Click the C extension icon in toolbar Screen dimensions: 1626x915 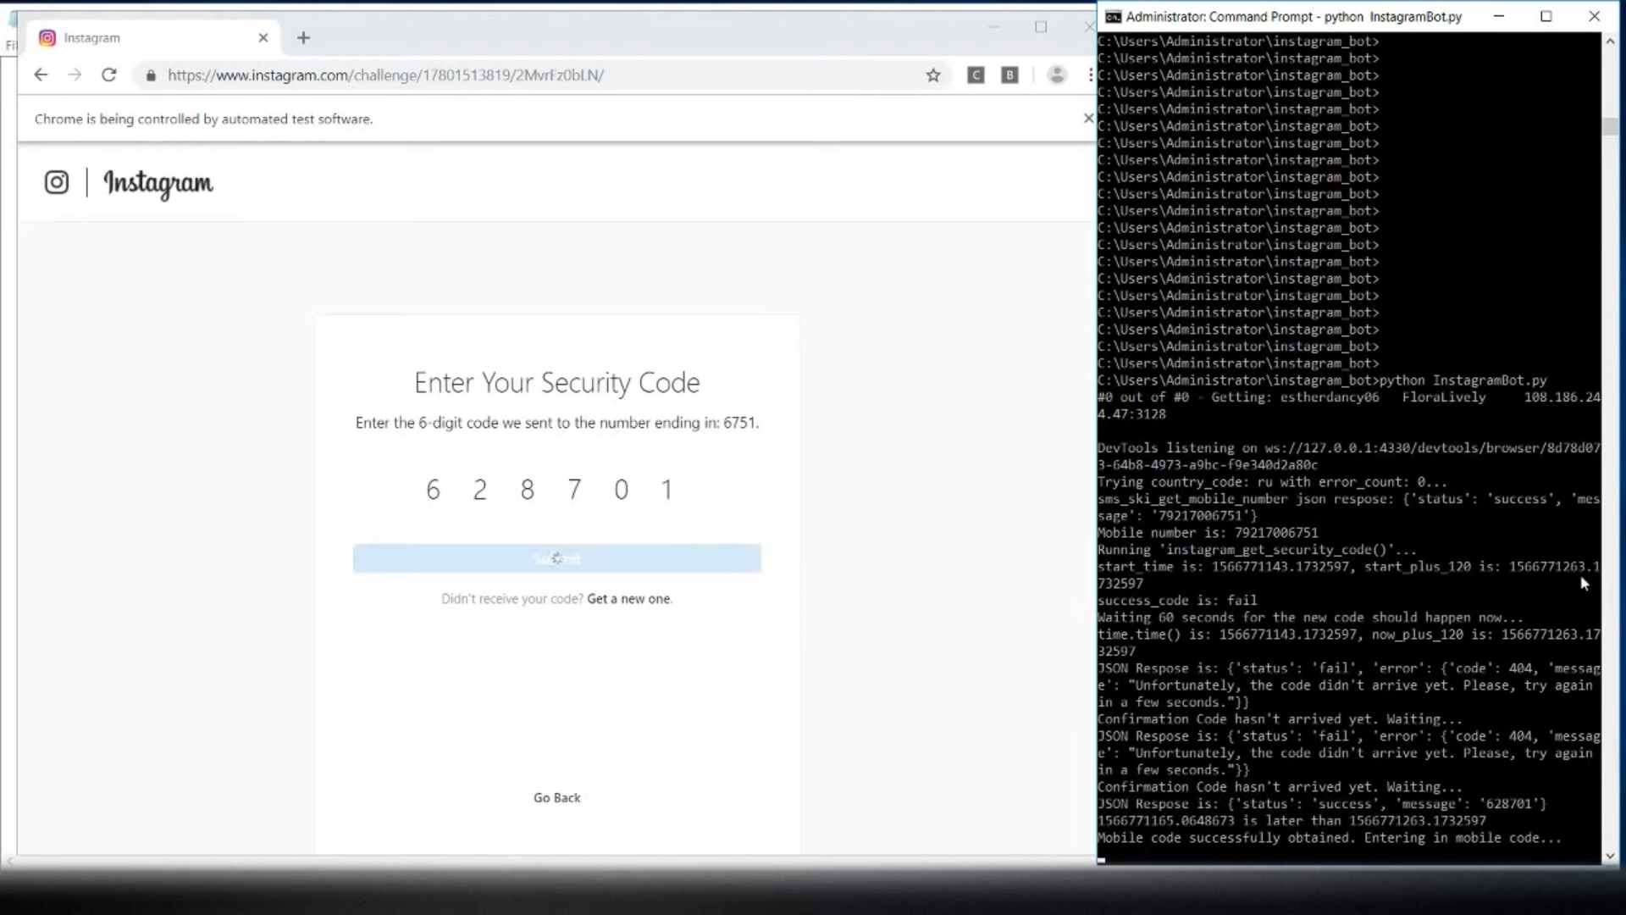(x=976, y=75)
